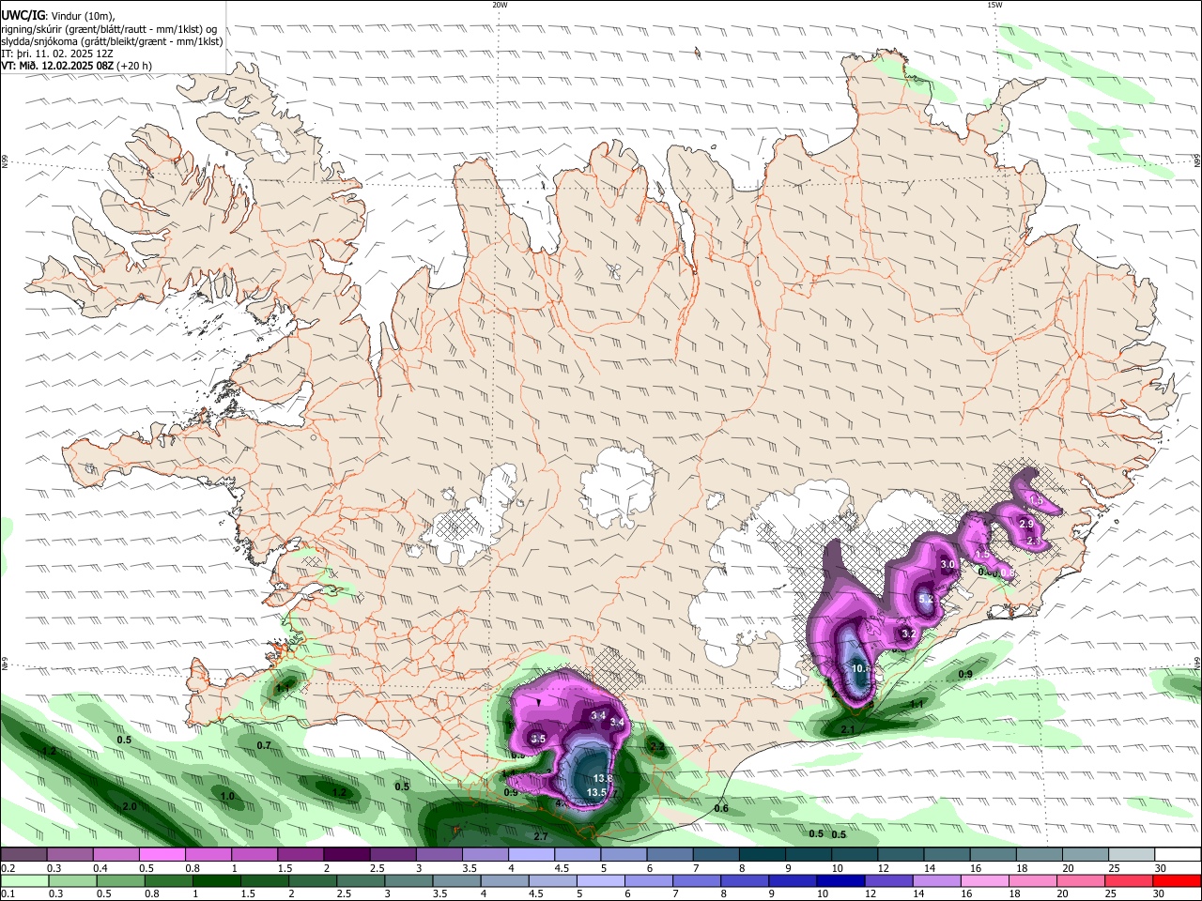Viewport: 1202px width, 901px height.
Task: Select the dark mauve 0.2 legend swatch
Action: (23, 854)
